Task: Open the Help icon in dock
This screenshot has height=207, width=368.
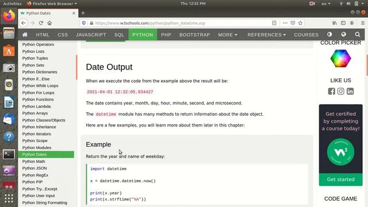Action: click(x=9, y=137)
